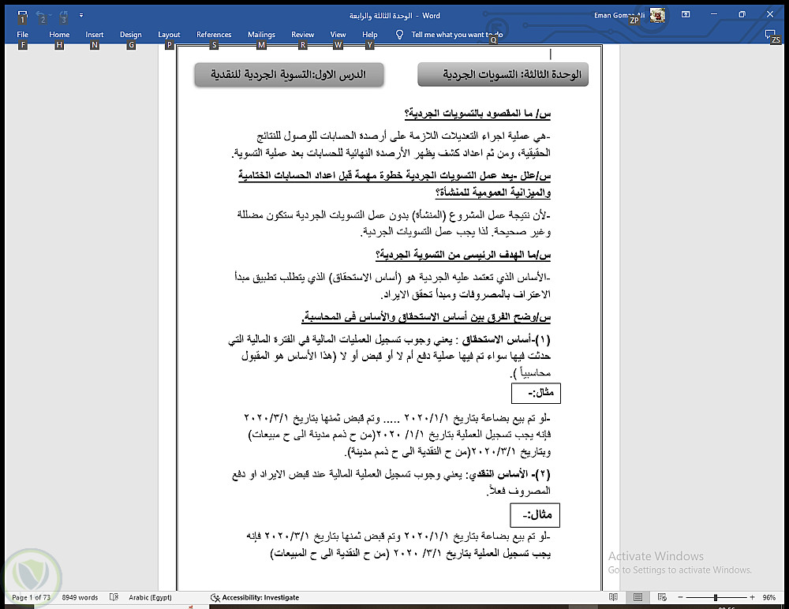Click the Save icon in the Quick Access Toolbar

tap(22, 16)
